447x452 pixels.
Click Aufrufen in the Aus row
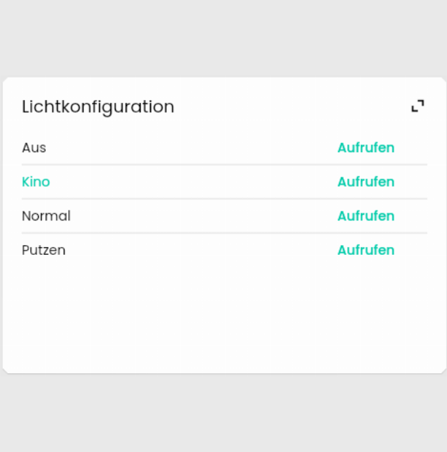365,148
